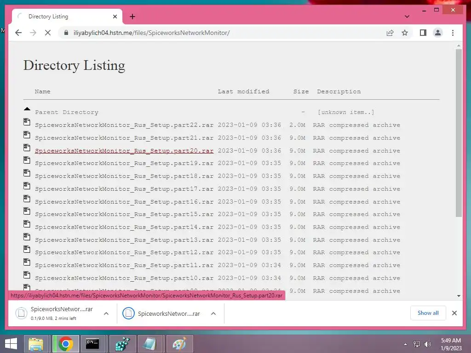
Task: Sort by the Name column header
Action: 42,91
